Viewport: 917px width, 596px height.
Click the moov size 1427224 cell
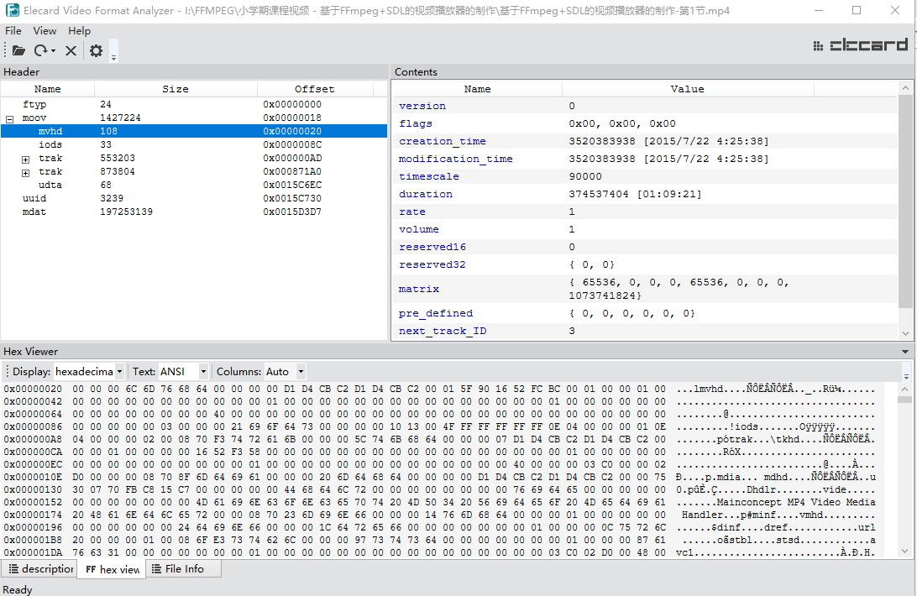click(x=120, y=118)
